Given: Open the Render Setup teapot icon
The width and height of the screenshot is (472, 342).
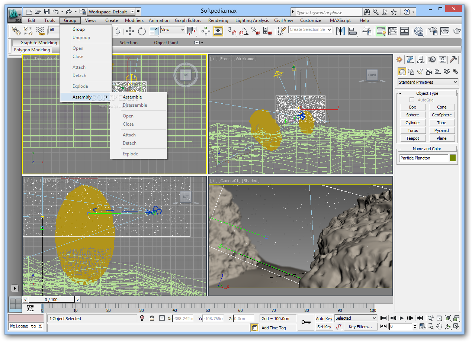Looking at the screenshot, I should (433, 31).
